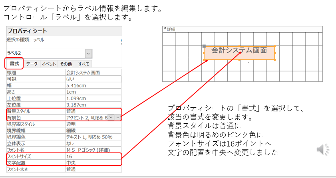Select the 背景スタイル value 普通
Image resolution: width=336 pixels, height=178 pixels.
[93, 111]
